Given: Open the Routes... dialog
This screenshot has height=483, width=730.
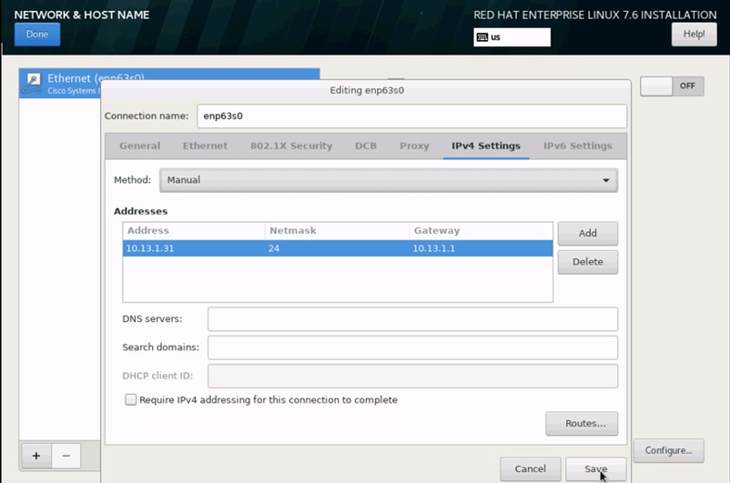Looking at the screenshot, I should (582, 424).
